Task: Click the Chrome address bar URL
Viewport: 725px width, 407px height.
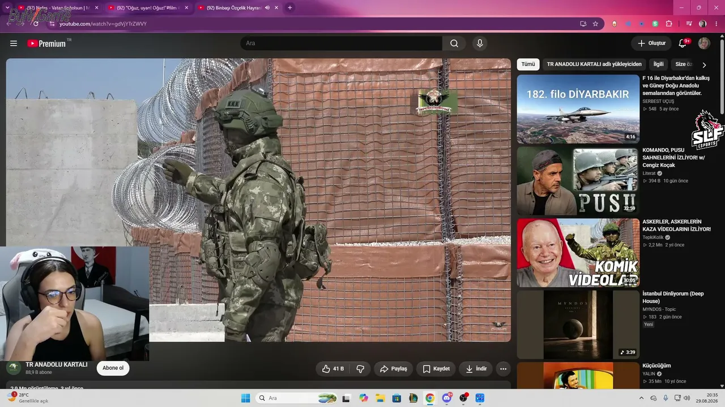Action: pyautogui.click(x=103, y=24)
